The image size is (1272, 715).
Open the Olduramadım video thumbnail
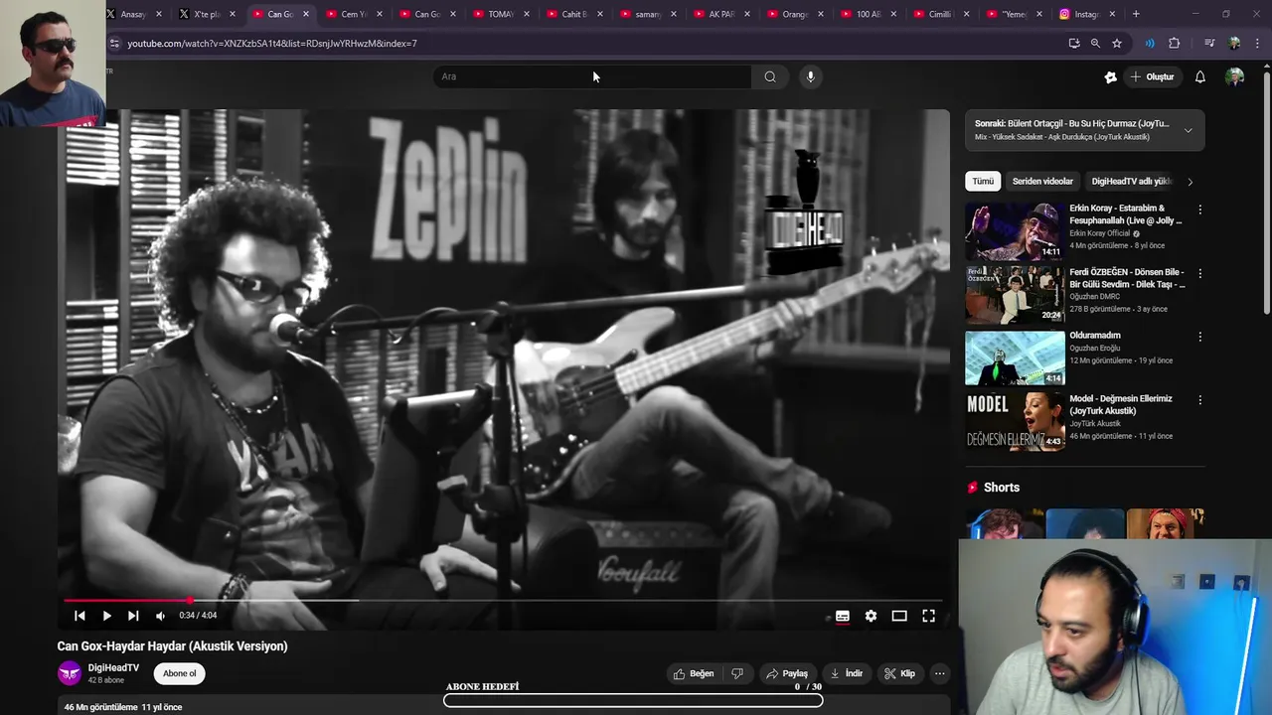click(1015, 358)
